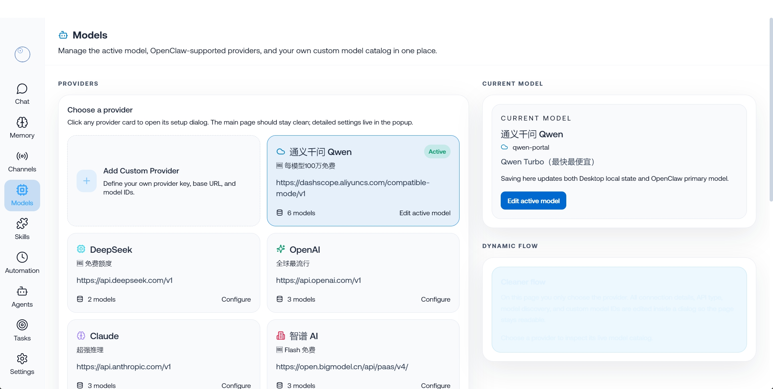Open Tasks target icon
Screen dimensions: 773x389
(x=22, y=325)
